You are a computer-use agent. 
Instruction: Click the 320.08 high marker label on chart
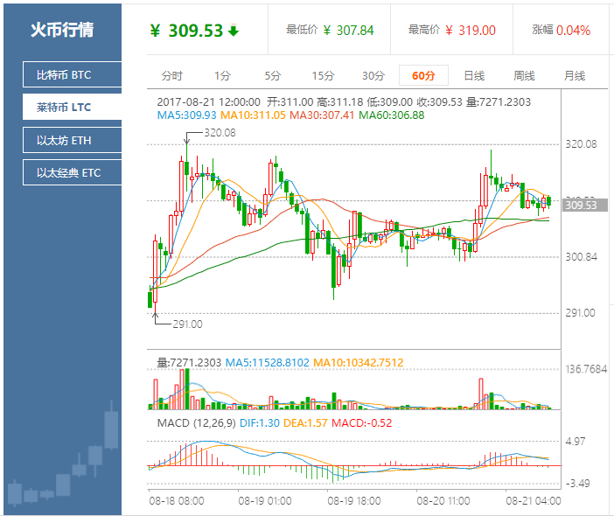(x=220, y=133)
